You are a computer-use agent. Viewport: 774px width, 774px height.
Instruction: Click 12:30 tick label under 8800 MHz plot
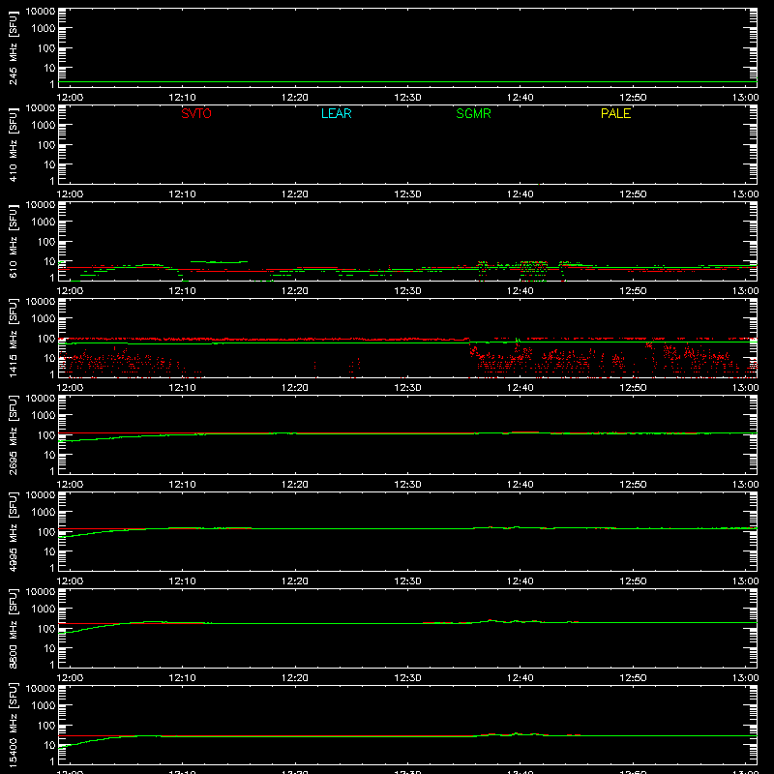[x=407, y=678]
